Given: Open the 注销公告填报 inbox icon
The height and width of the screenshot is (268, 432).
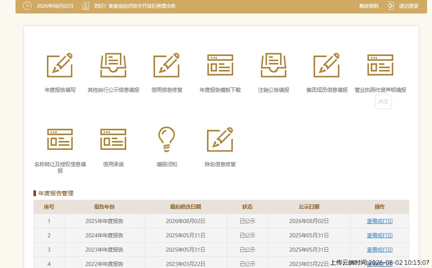Looking at the screenshot, I should 274,65.
